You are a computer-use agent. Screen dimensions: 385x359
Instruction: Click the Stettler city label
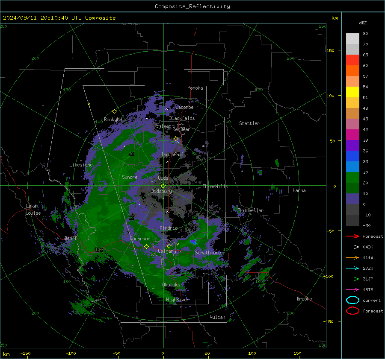click(249, 123)
